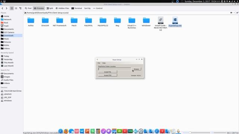The height and width of the screenshot is (134, 239).
Task: Toggle Hidden Files display
Action: (62, 8)
